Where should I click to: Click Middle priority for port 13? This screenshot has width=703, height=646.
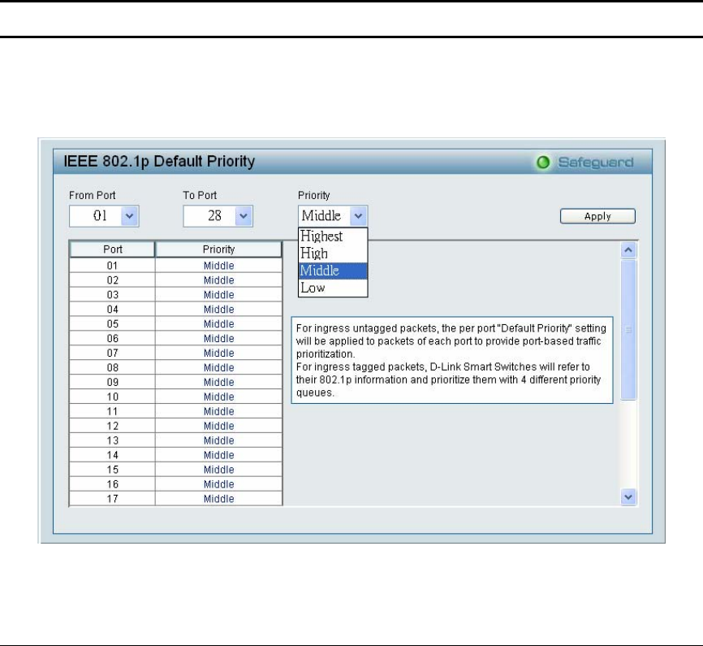[x=219, y=441]
